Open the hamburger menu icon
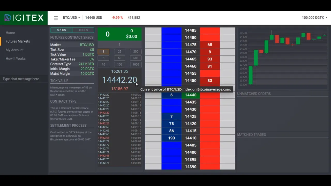 pos(56,18)
